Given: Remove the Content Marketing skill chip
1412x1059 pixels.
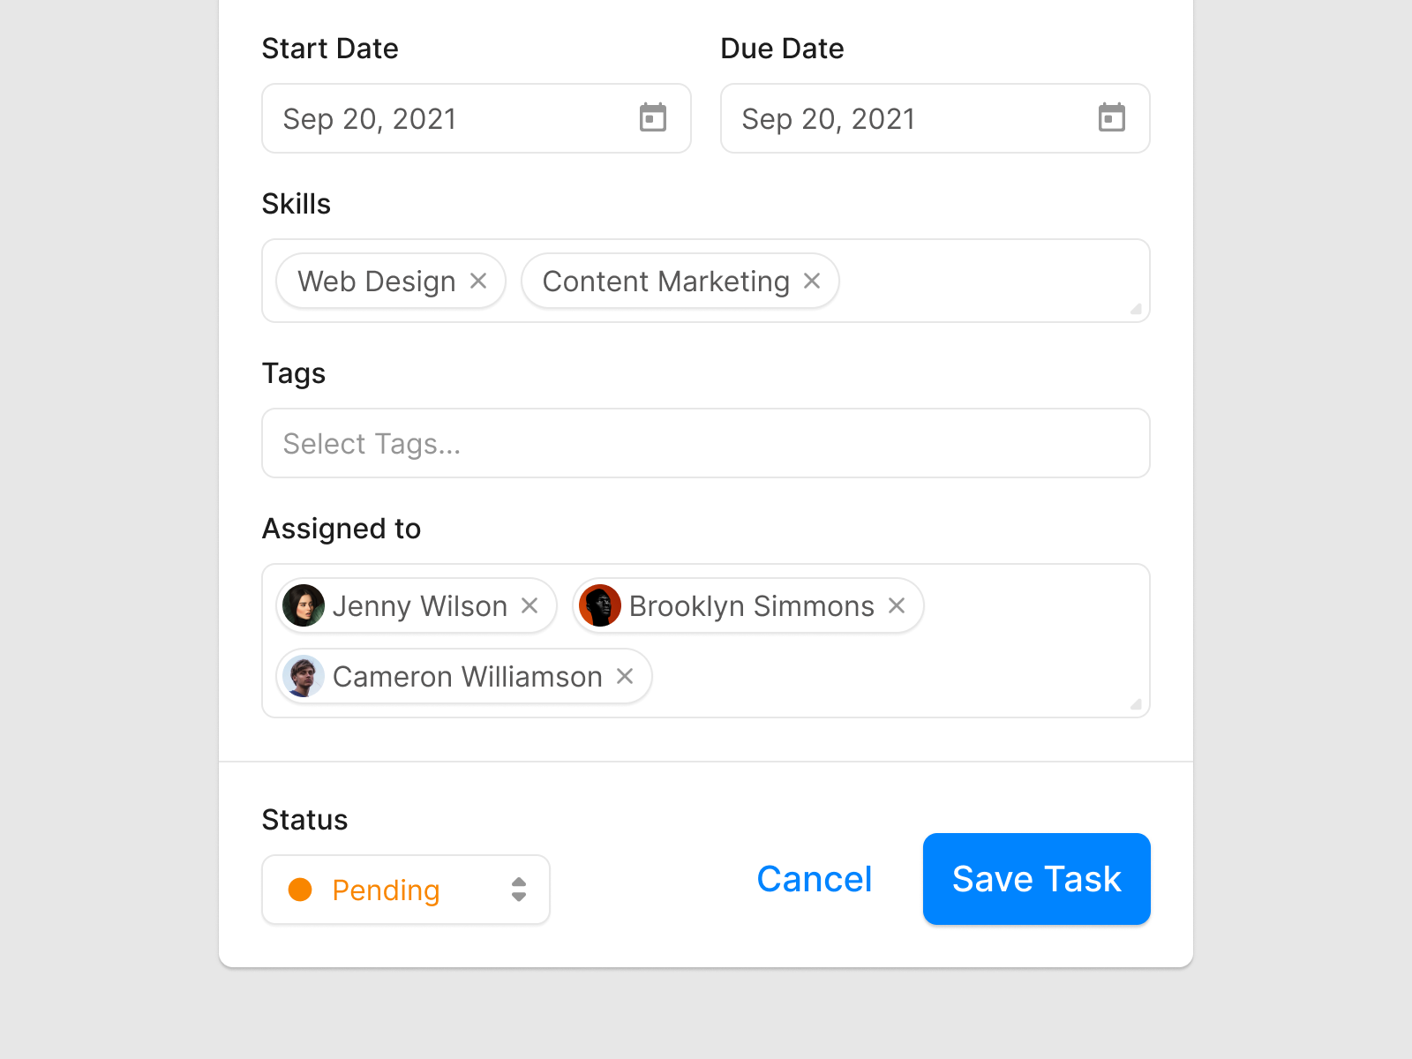Looking at the screenshot, I should coord(812,281).
